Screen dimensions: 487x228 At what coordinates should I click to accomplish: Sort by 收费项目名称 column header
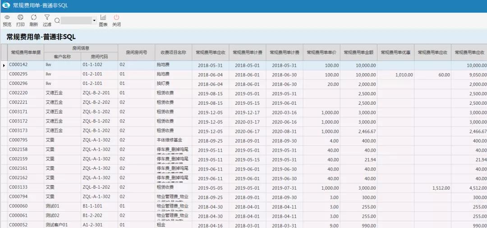(x=173, y=52)
